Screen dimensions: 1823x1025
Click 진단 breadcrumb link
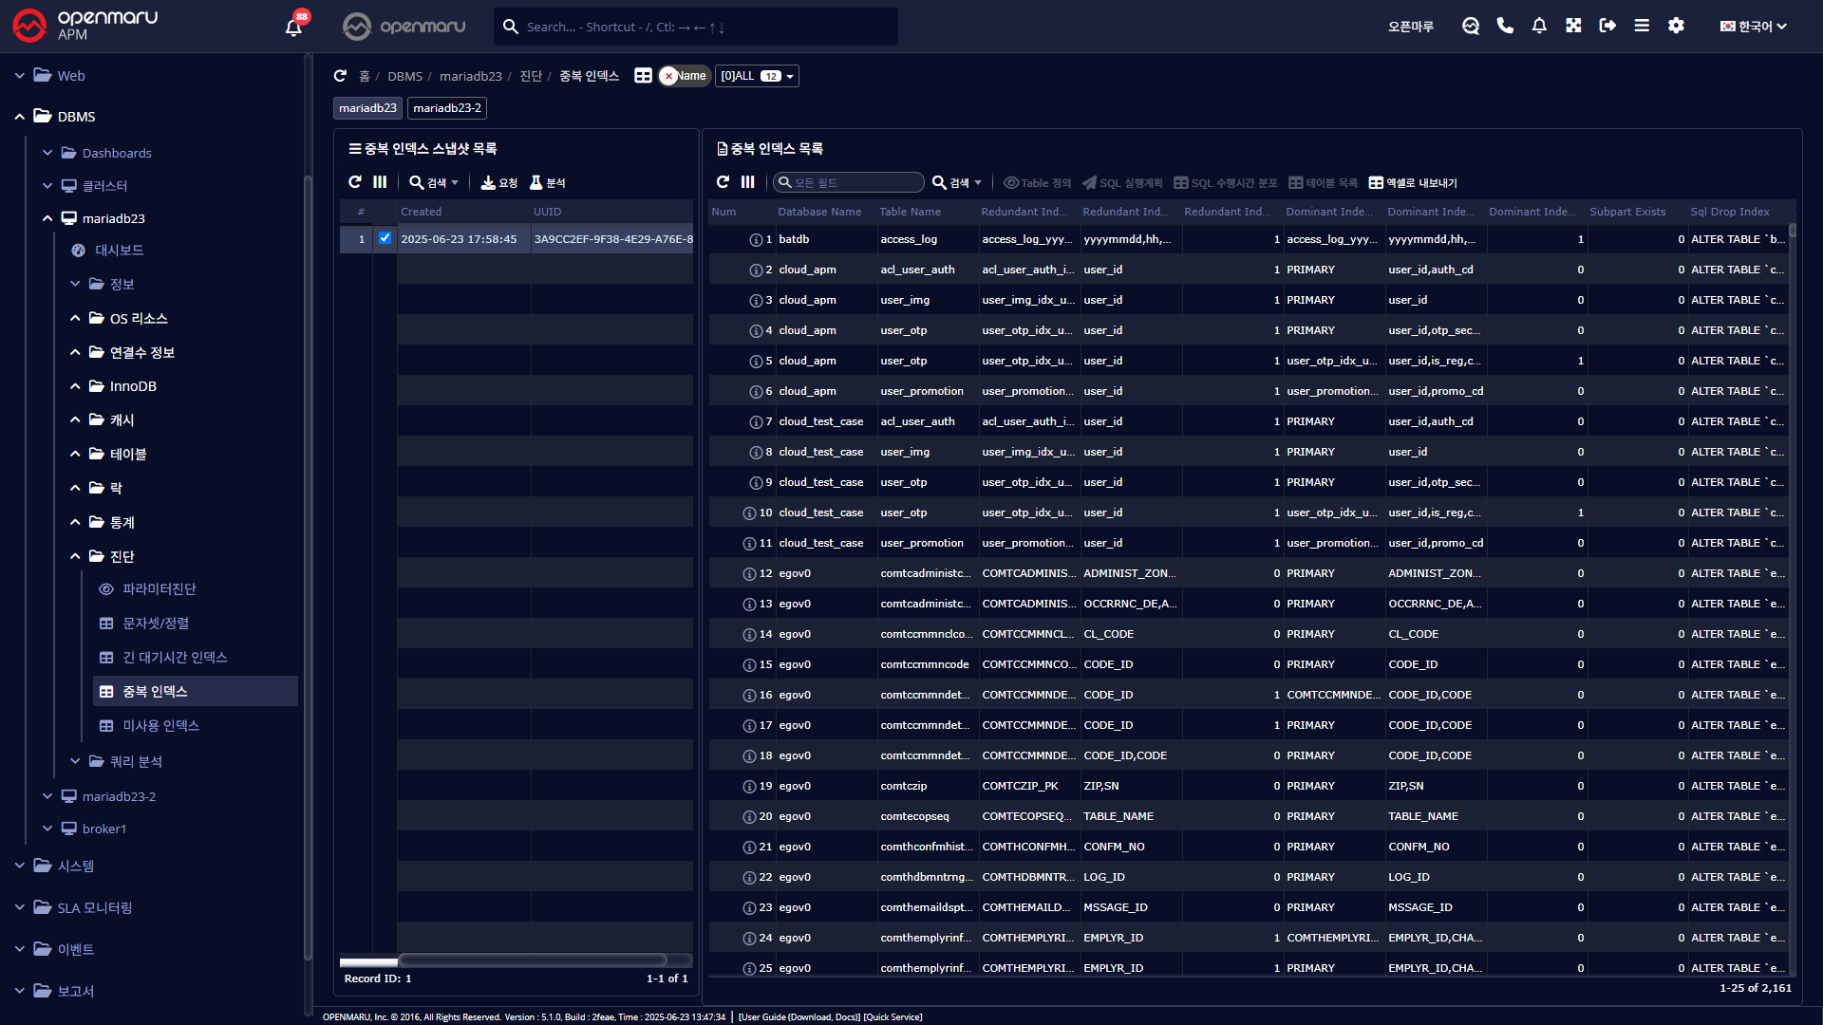point(531,76)
